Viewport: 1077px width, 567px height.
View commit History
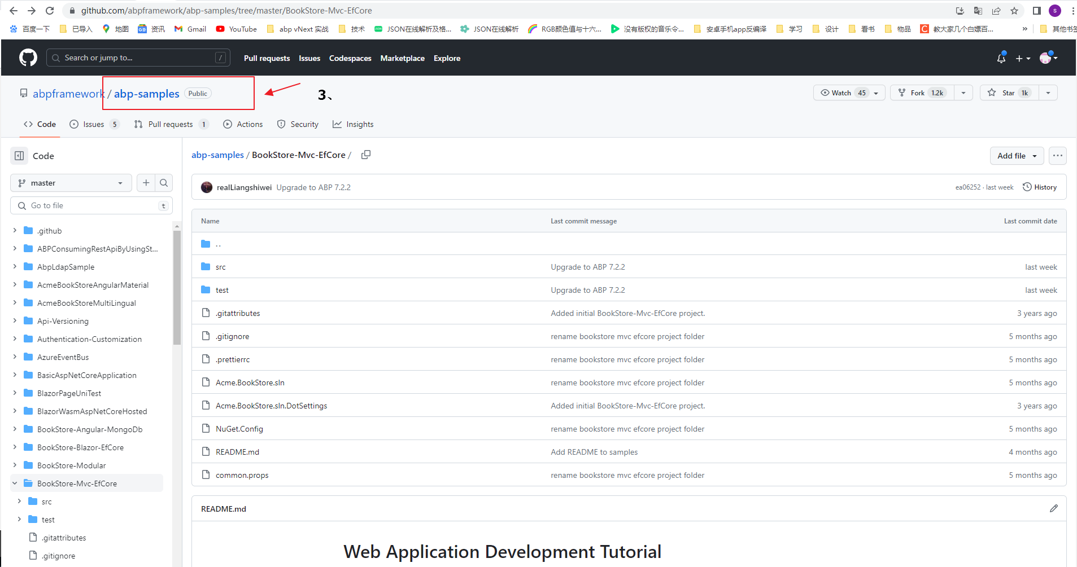point(1040,187)
